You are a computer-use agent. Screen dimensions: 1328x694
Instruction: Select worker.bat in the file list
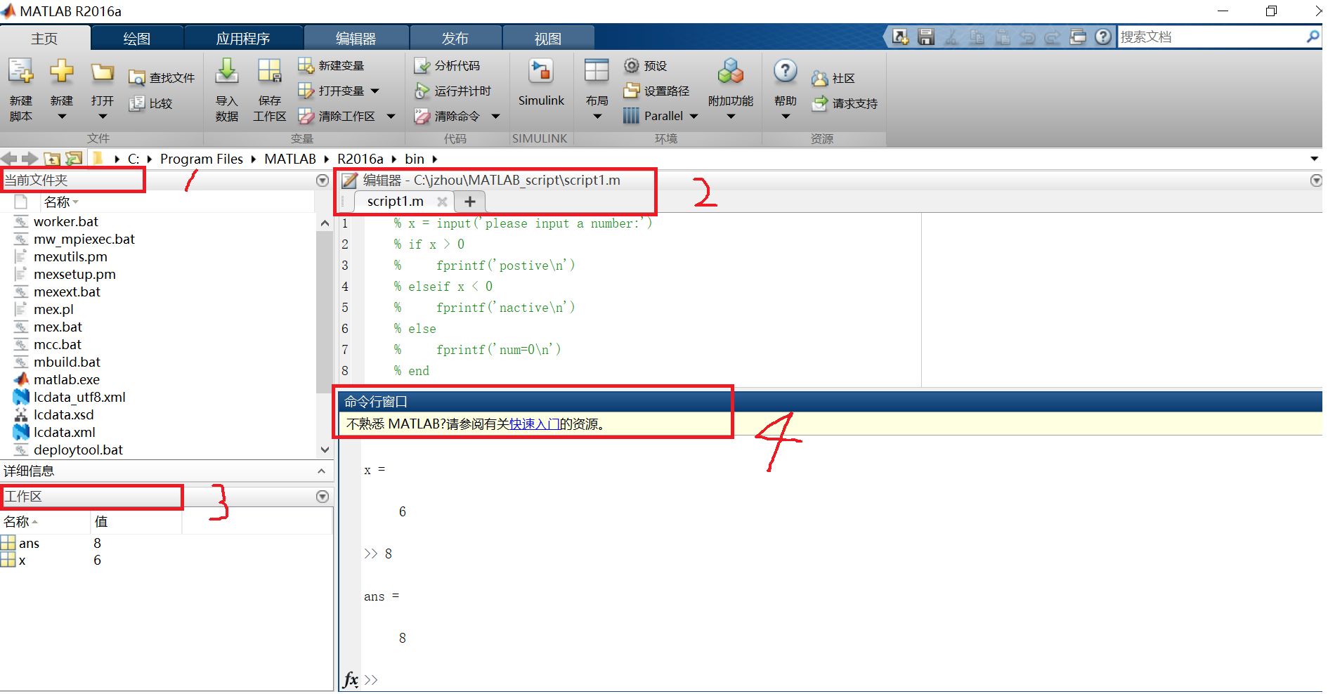66,222
